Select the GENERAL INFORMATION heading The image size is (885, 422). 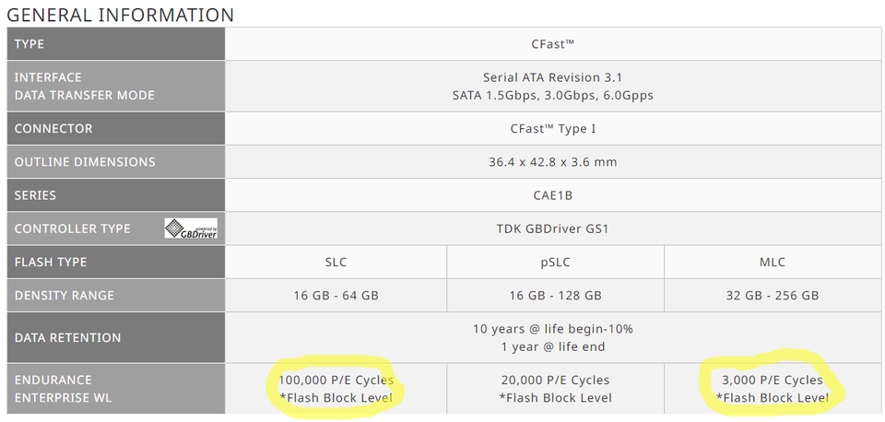click(x=120, y=15)
